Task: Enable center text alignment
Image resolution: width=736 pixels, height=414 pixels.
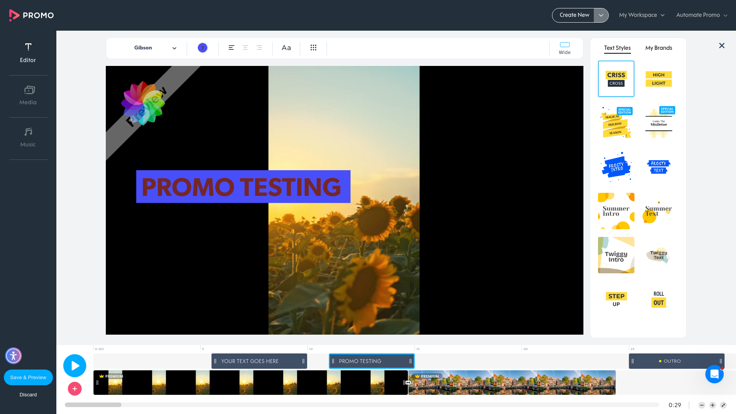Action: coord(245,48)
